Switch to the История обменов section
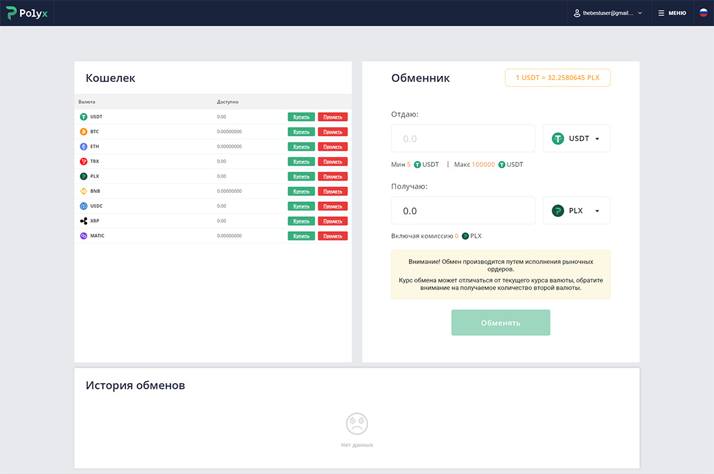The height and width of the screenshot is (474, 714). pyautogui.click(x=136, y=385)
